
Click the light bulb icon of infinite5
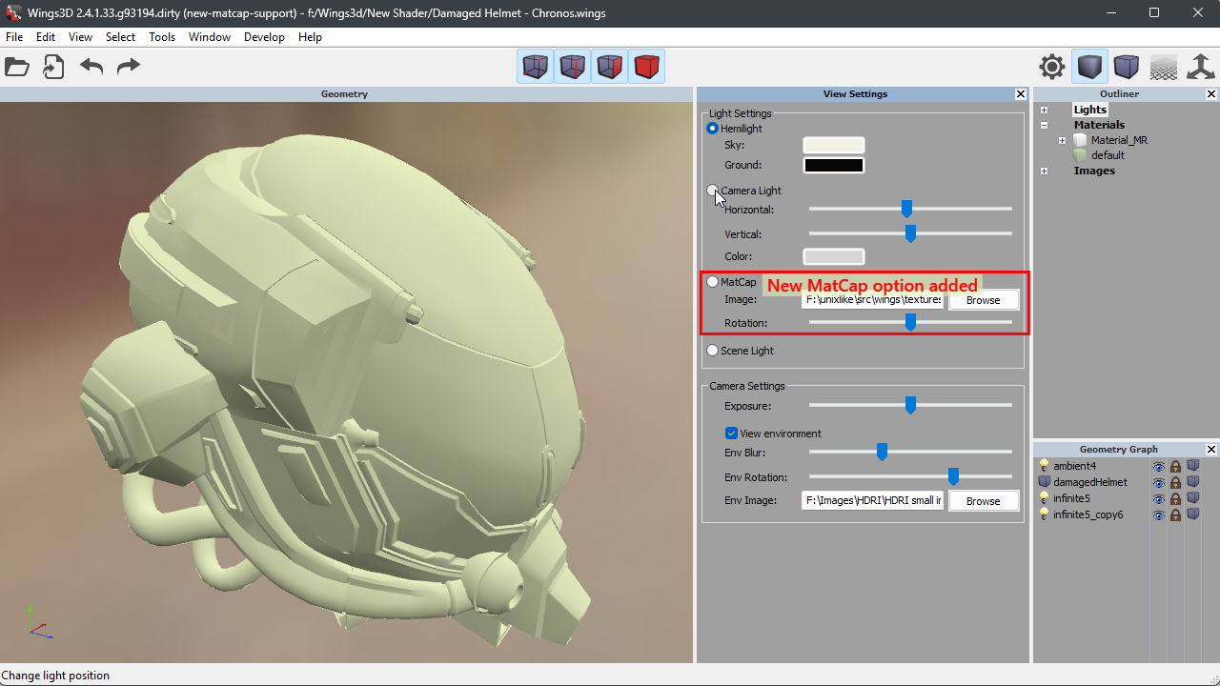coord(1044,498)
